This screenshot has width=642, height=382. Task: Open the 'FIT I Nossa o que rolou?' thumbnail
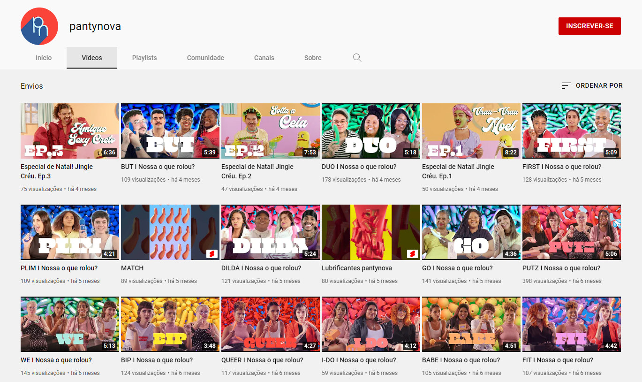click(571, 324)
